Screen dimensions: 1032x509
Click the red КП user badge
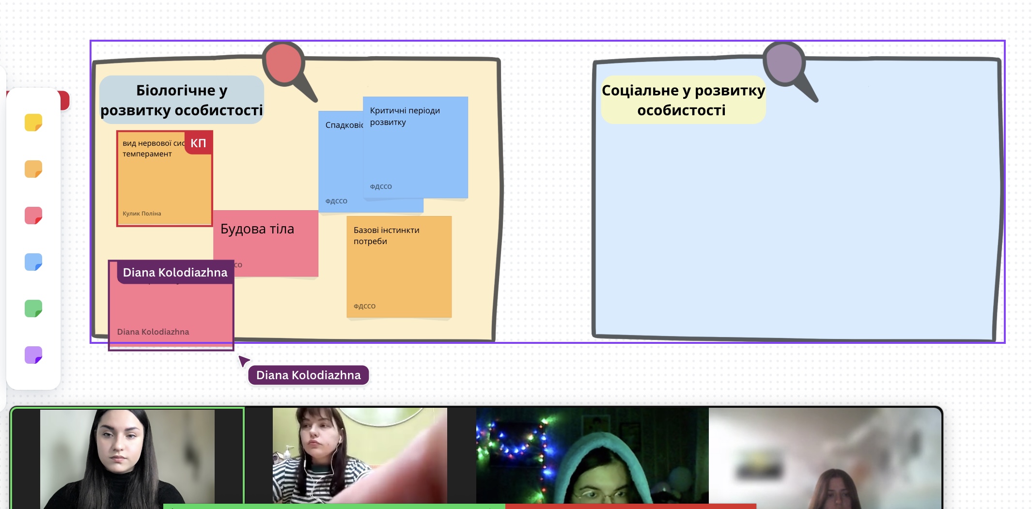point(198,143)
